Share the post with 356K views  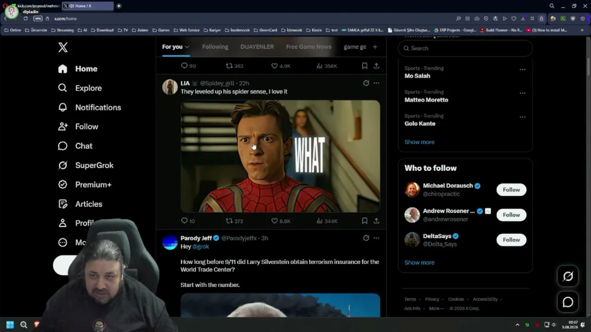click(376, 66)
